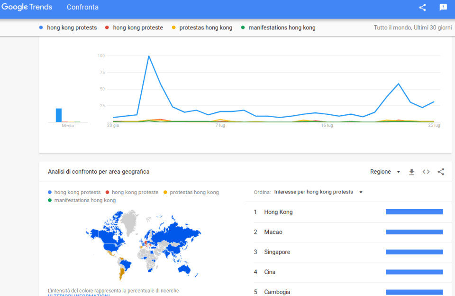Open the embed code icon for the map panel
Screen dimensions: 455x296
[x=426, y=172]
